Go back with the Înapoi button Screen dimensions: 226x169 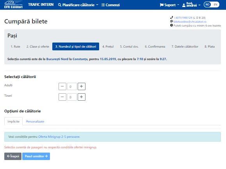click(x=13, y=157)
